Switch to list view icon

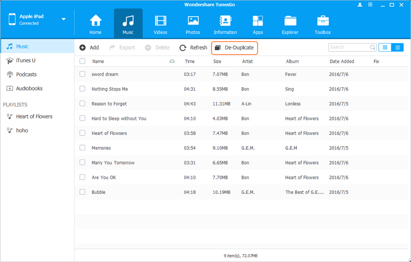[x=397, y=47]
